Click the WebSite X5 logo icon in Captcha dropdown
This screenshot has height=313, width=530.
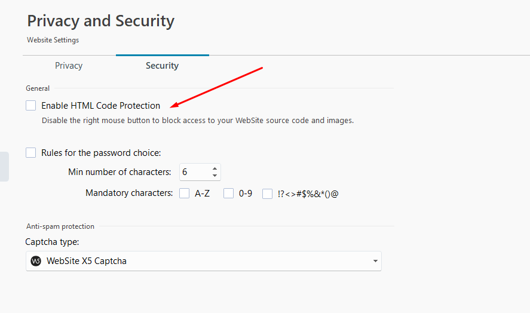click(x=36, y=261)
